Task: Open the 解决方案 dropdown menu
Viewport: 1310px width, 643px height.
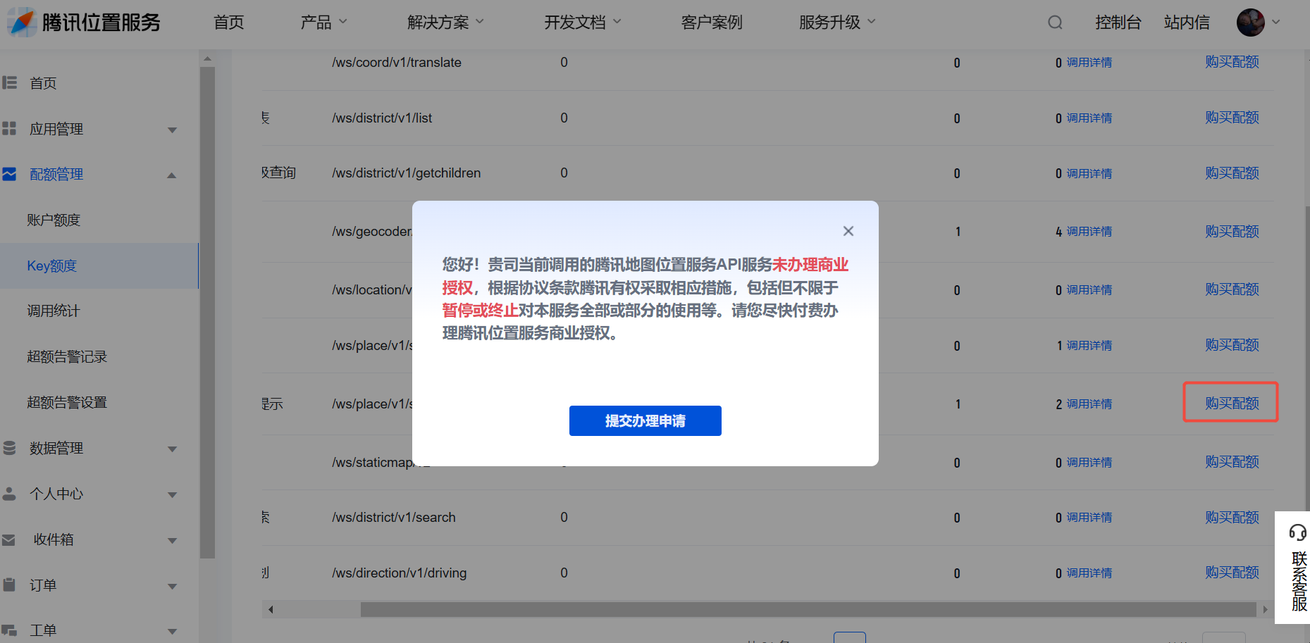Action: tap(446, 23)
